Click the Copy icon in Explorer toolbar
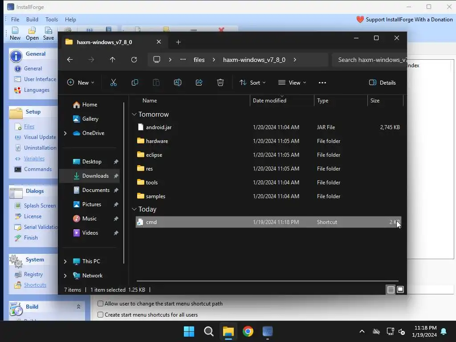 134,82
